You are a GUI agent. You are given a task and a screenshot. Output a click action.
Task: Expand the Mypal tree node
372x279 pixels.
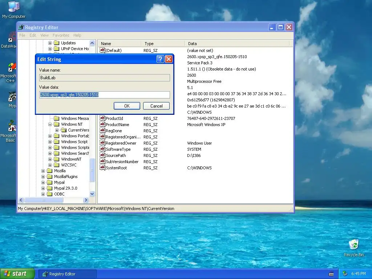(x=43, y=182)
